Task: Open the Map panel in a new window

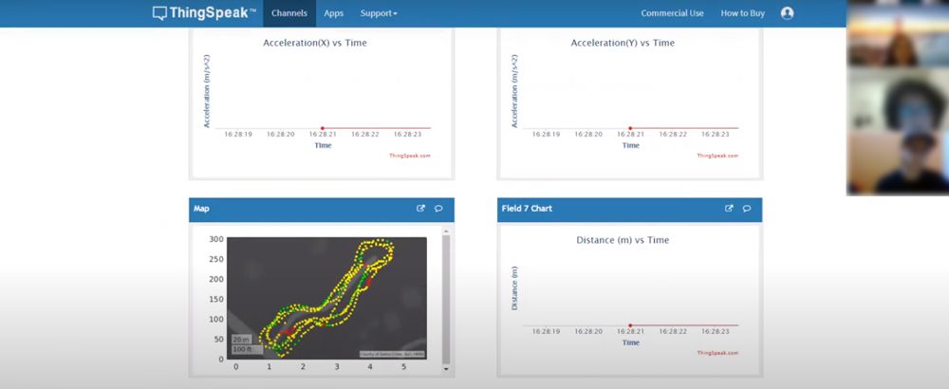Action: [421, 209]
